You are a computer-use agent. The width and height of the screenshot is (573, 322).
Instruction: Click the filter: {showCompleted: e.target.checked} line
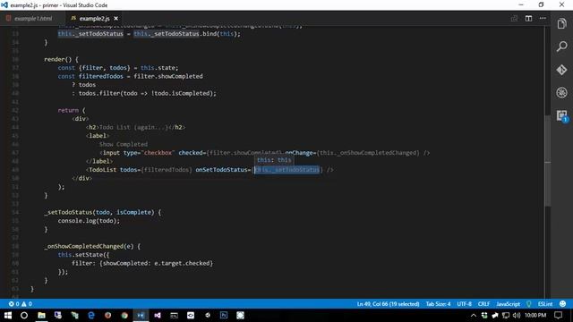(142, 263)
